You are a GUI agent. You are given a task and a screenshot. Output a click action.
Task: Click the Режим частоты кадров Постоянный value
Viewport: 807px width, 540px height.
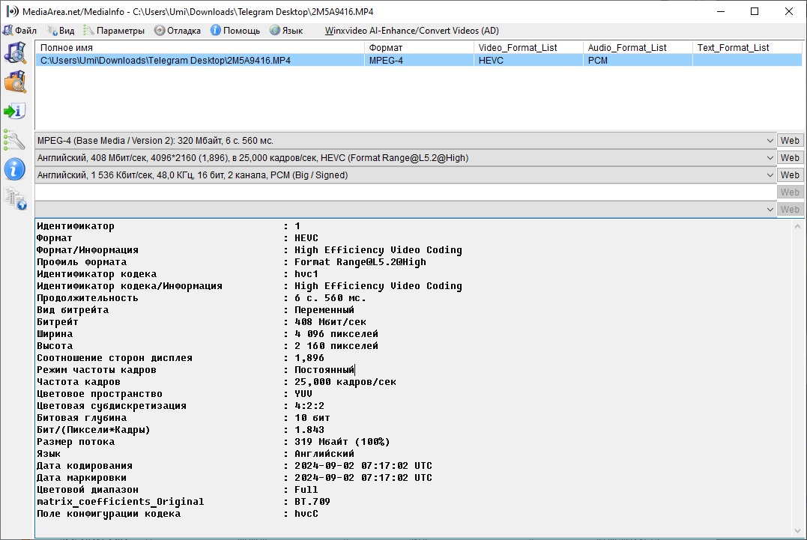(x=324, y=370)
